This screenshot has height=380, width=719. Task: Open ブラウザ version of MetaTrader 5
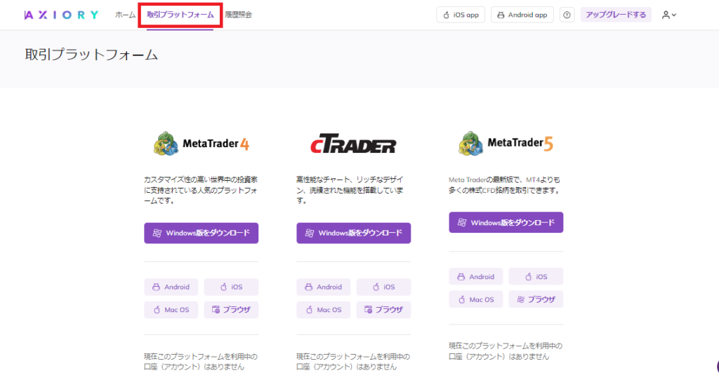(x=536, y=299)
